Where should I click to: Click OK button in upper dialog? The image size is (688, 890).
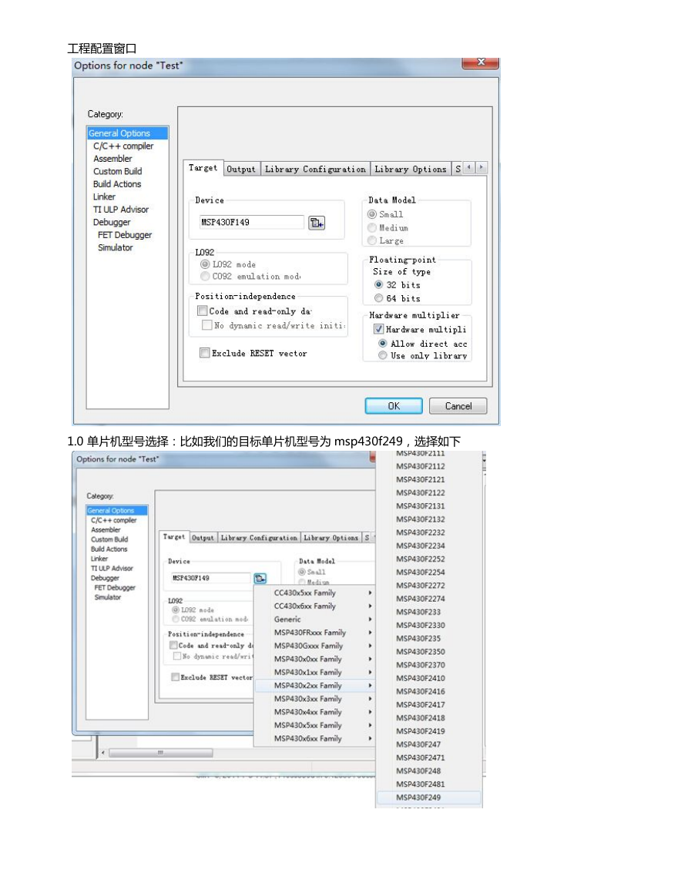[x=394, y=406]
